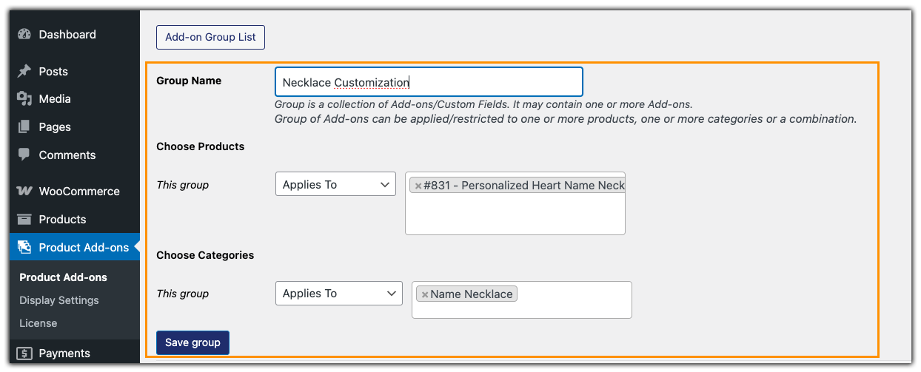Remove the Name Necklace category tag
This screenshot has height=372, width=921.
pos(425,294)
